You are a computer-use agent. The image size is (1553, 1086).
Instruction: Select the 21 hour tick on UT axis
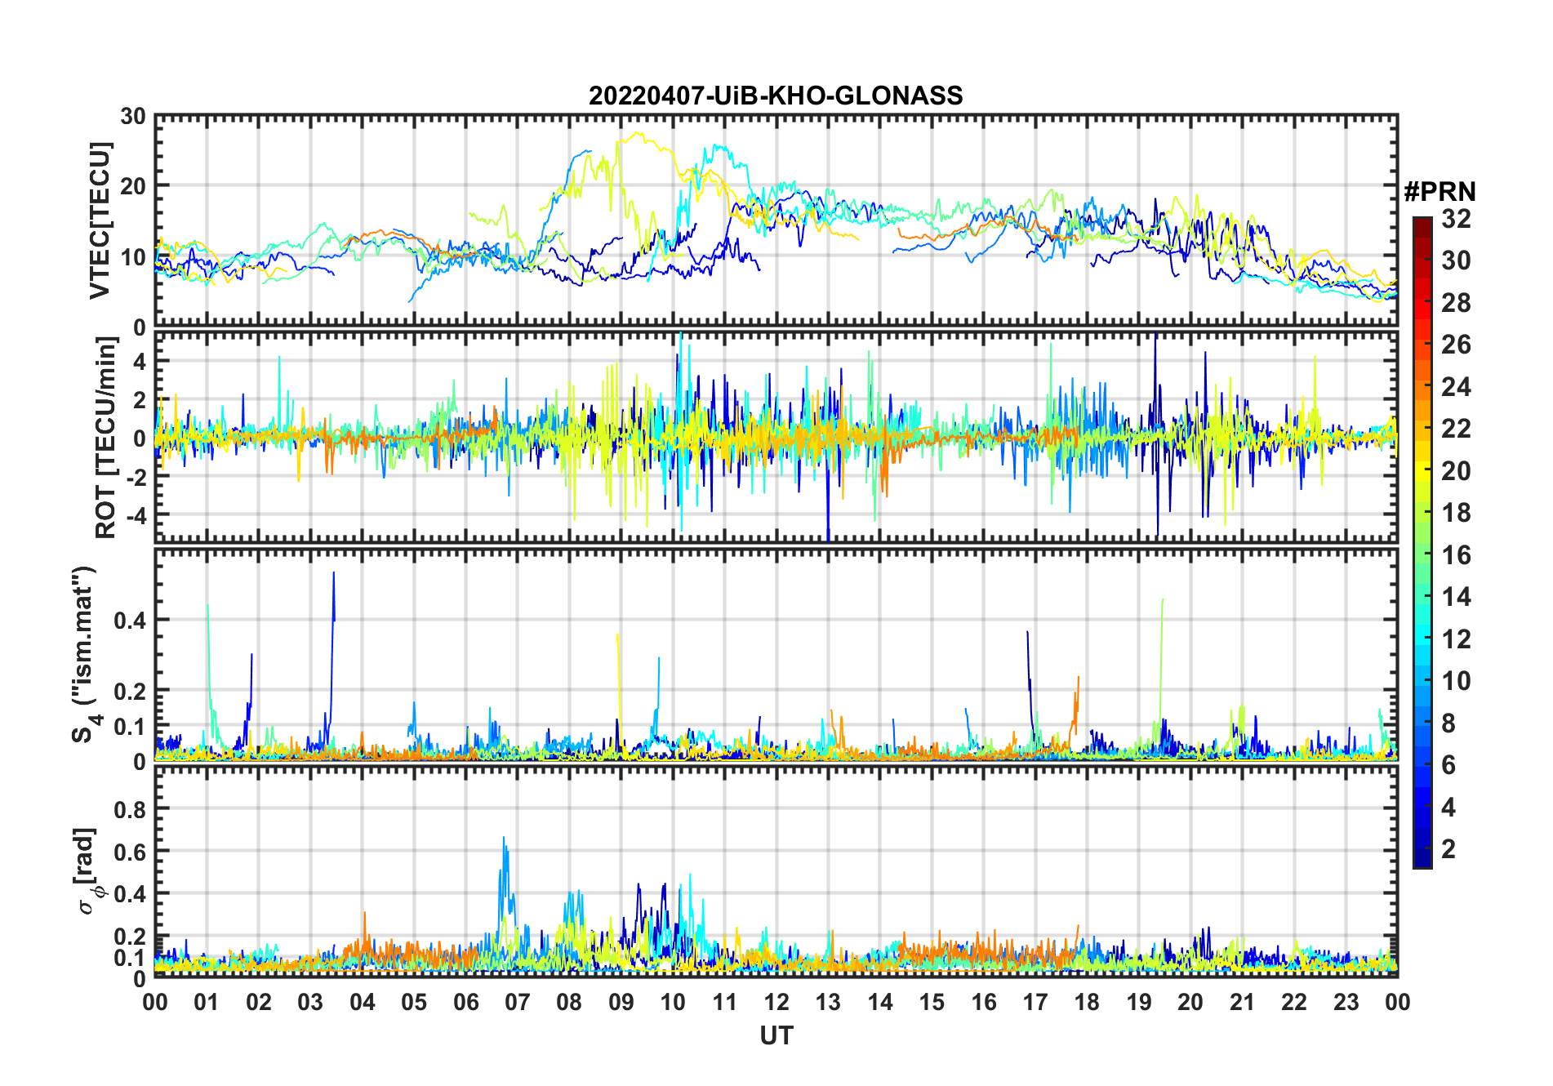point(1243,1002)
